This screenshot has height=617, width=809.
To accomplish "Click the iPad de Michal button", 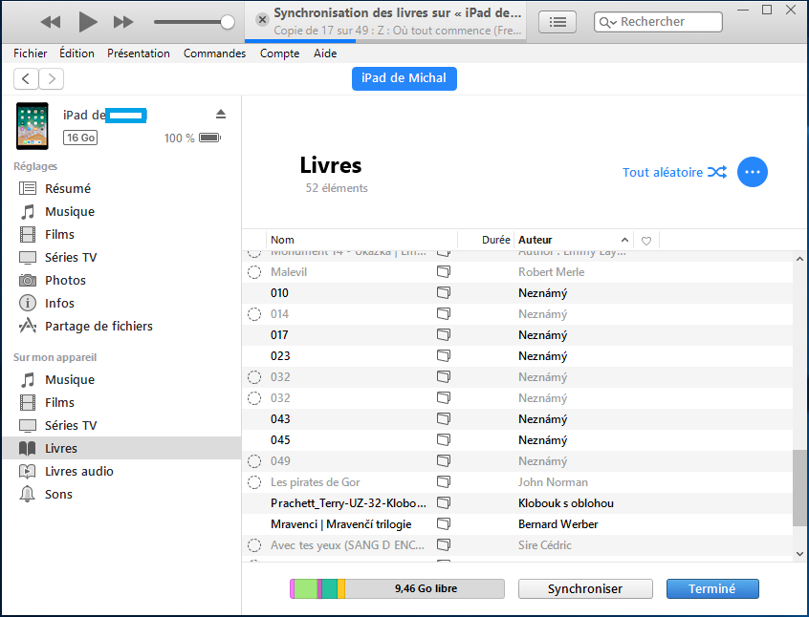I will [x=404, y=78].
